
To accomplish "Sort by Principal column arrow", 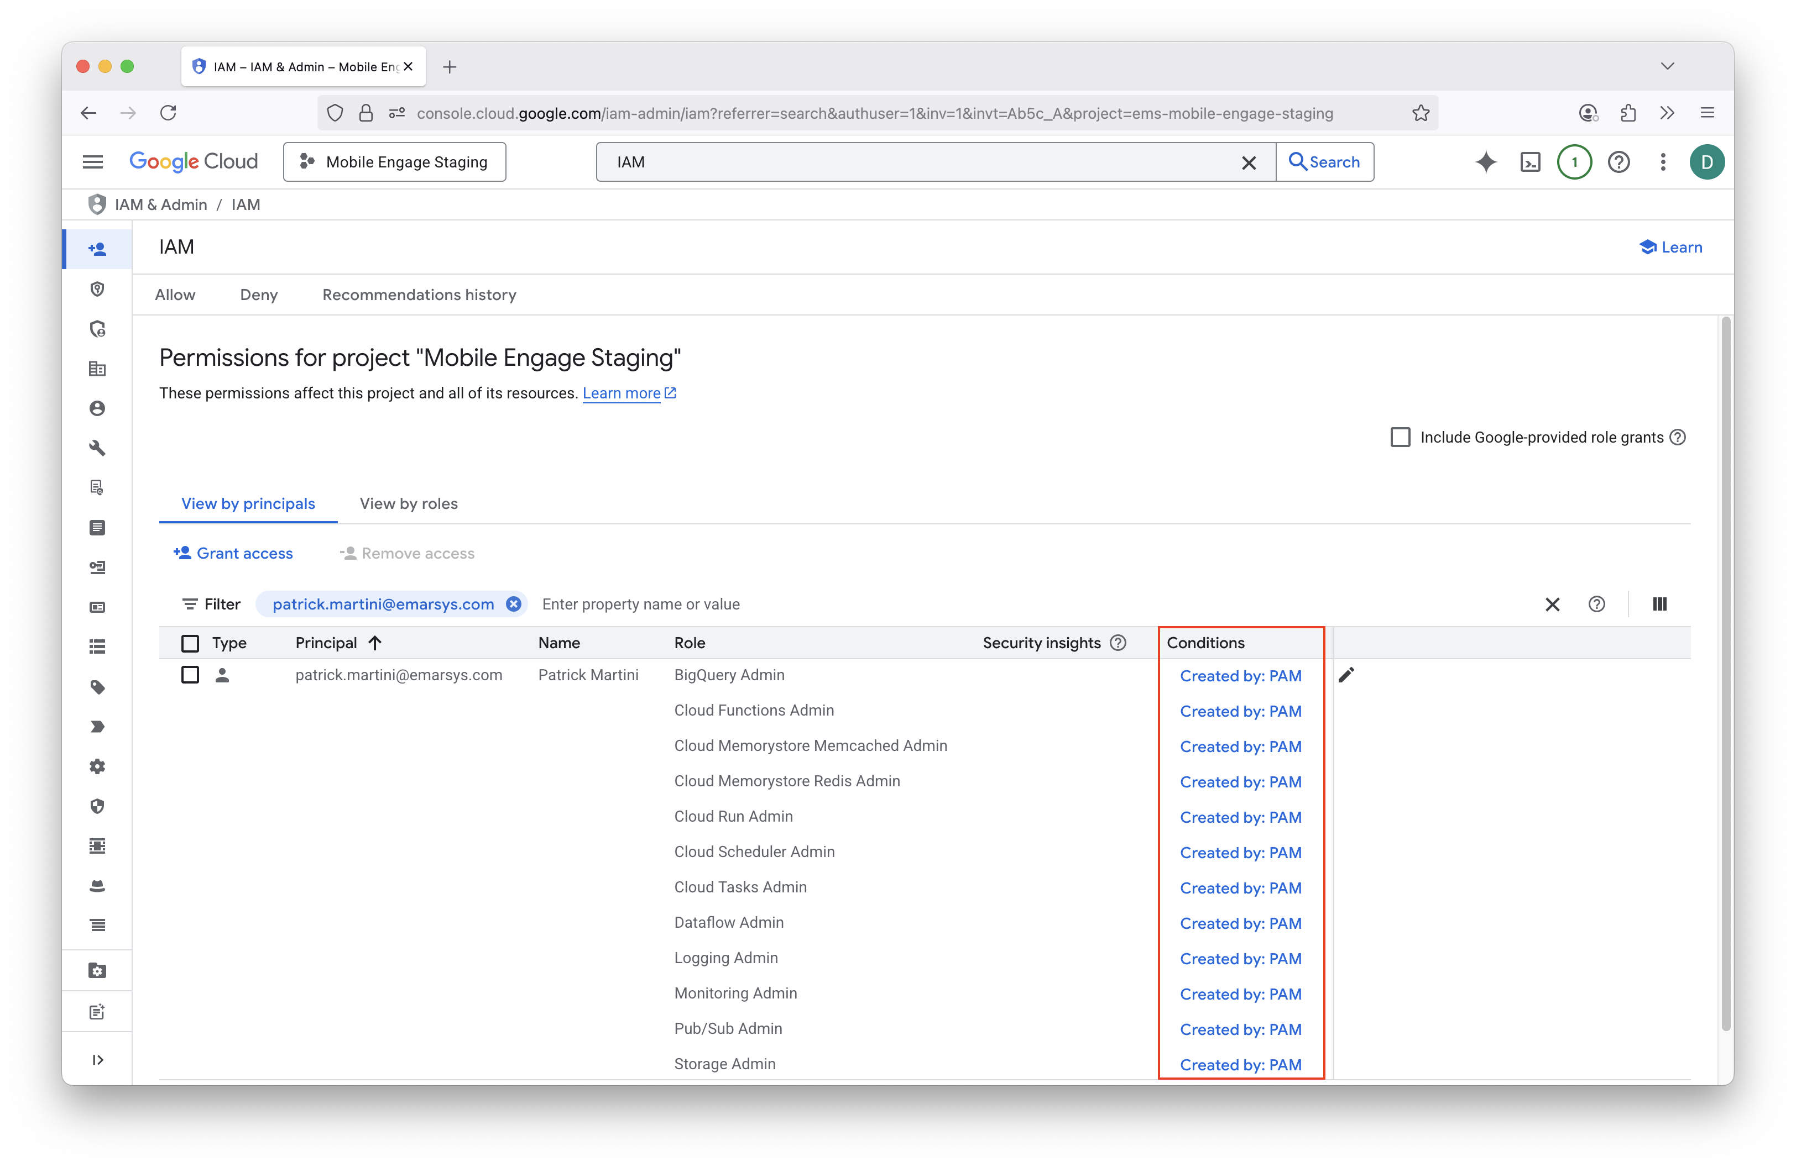I will (x=375, y=643).
